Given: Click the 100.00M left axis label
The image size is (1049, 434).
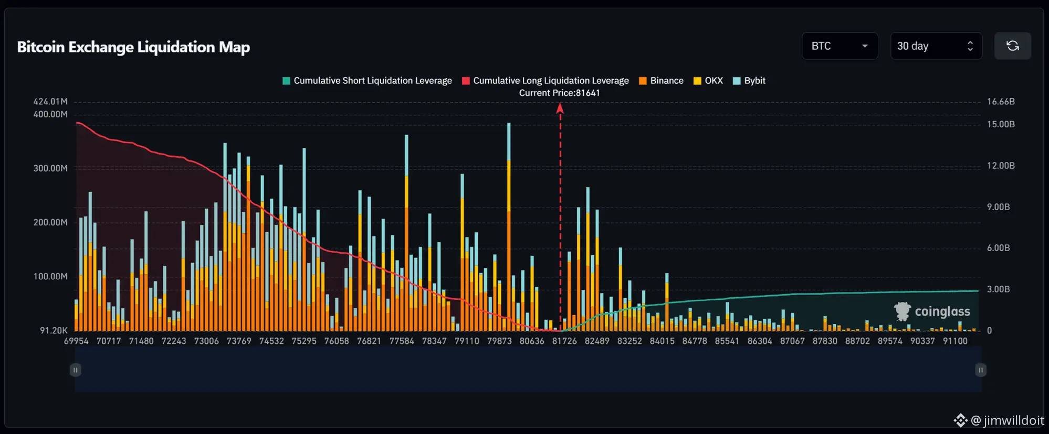Looking at the screenshot, I should pyautogui.click(x=50, y=276).
